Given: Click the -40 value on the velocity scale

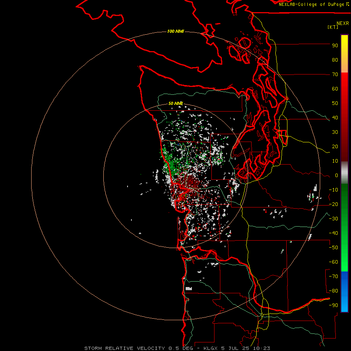Looking at the screenshot, I should (x=333, y=233).
